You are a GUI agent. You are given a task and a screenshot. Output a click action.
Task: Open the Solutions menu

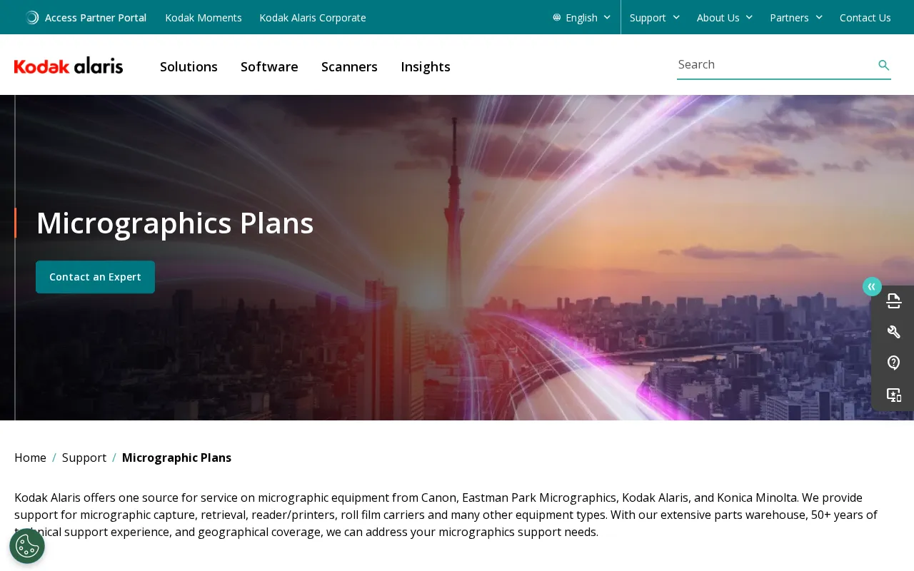pyautogui.click(x=189, y=66)
